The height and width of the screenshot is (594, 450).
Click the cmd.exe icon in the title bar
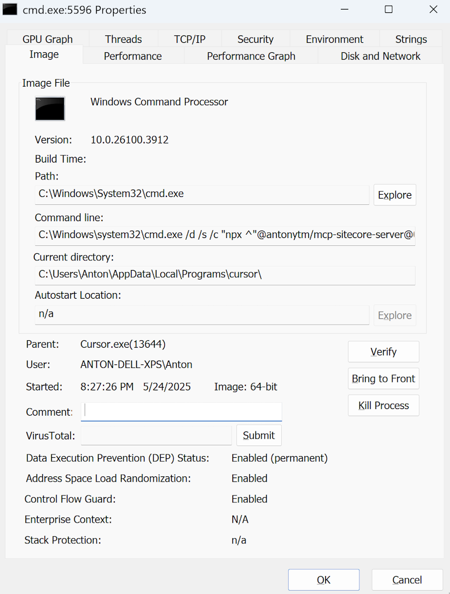10,10
